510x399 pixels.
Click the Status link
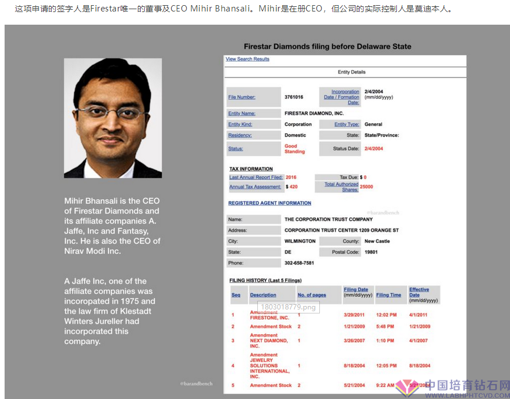point(235,149)
